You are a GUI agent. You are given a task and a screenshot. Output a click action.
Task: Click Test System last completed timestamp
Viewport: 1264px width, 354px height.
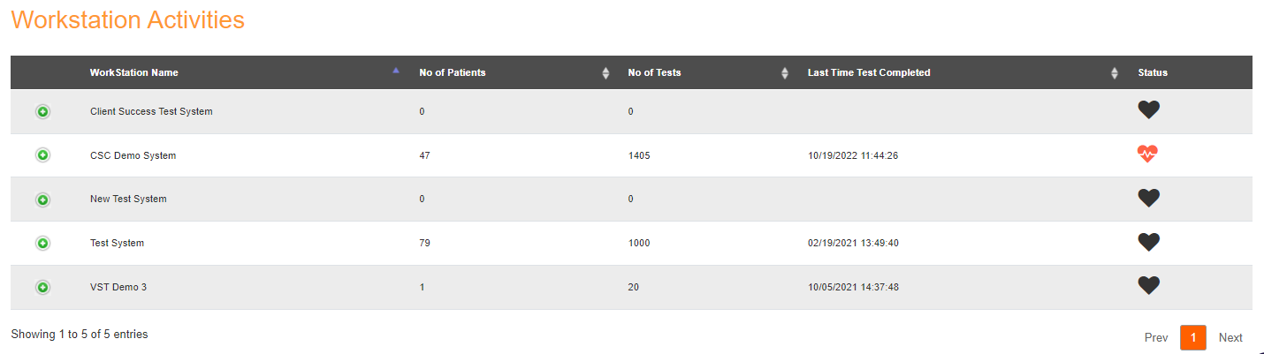click(x=853, y=243)
